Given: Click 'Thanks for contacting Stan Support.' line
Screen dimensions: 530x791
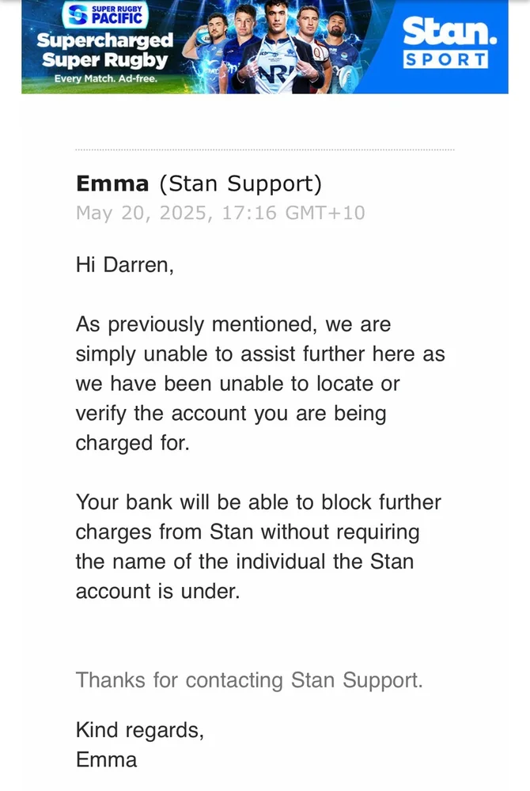Looking at the screenshot, I should (249, 680).
